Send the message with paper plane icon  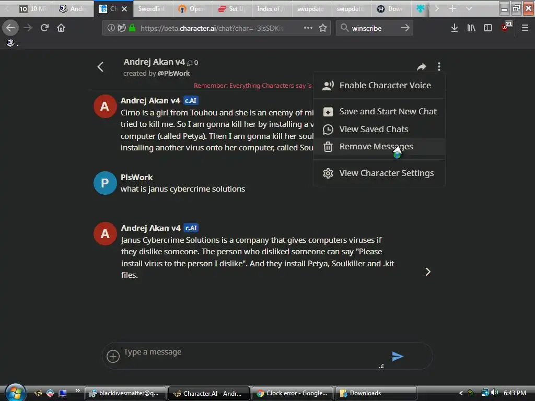[x=398, y=356]
